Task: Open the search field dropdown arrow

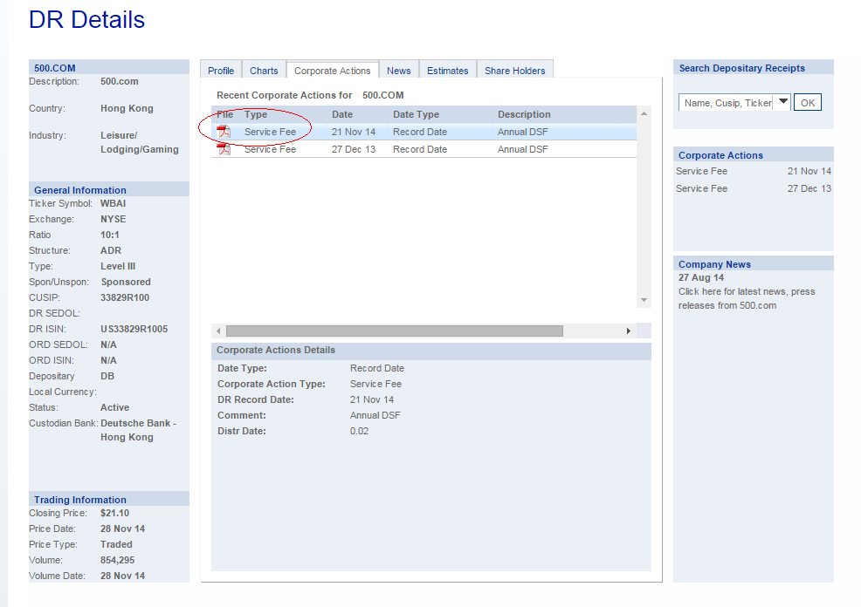Action: [783, 102]
